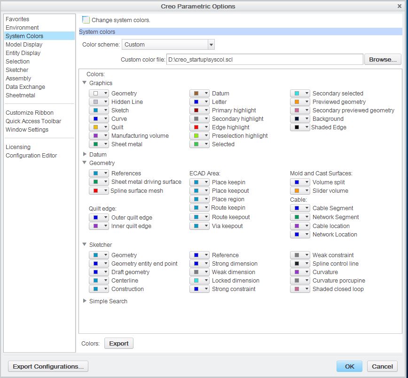Screen dimensions: 408x378
Task: Collapse the Sketcher section
Action: click(85, 244)
